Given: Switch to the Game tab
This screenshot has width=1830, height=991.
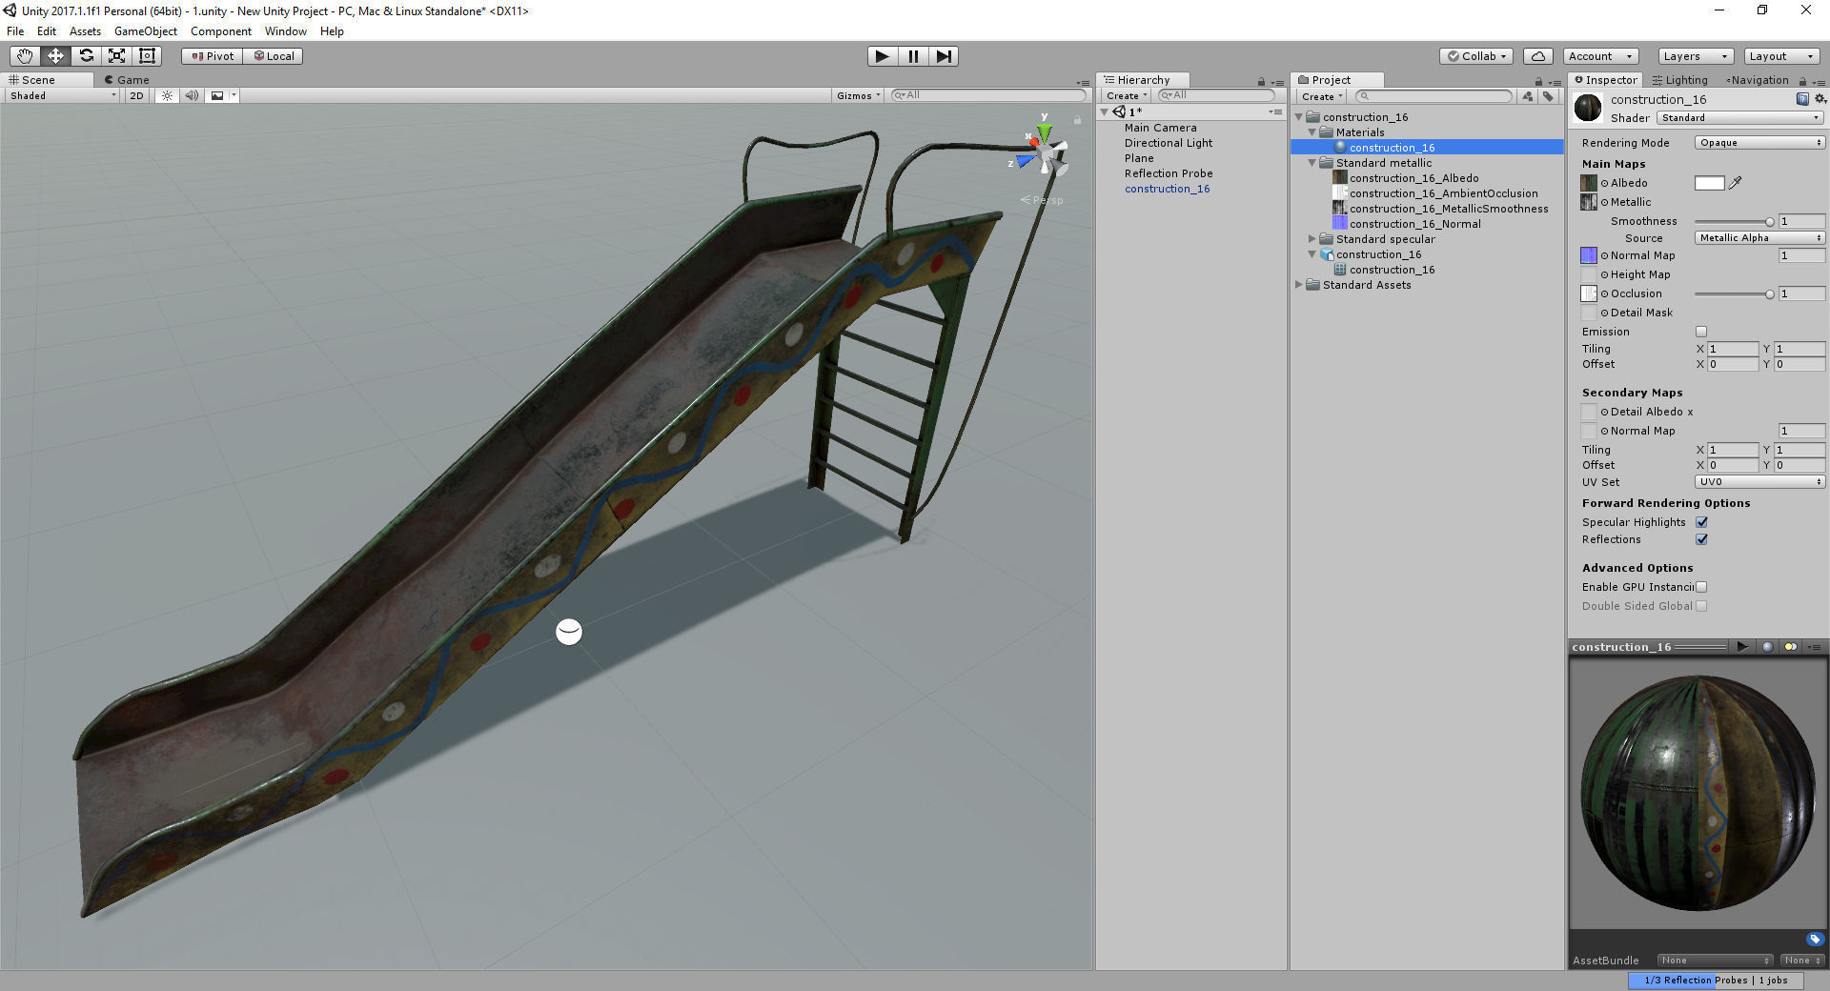Looking at the screenshot, I should (x=127, y=80).
